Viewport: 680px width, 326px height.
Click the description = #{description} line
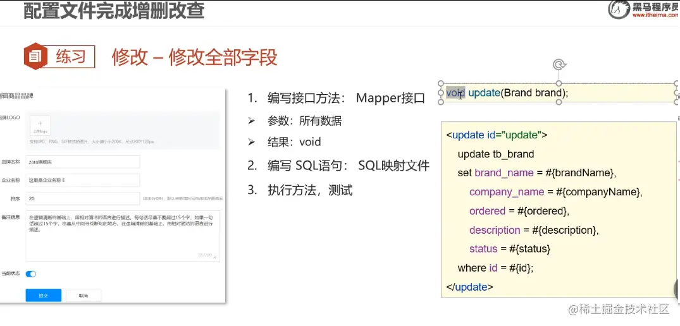click(534, 231)
